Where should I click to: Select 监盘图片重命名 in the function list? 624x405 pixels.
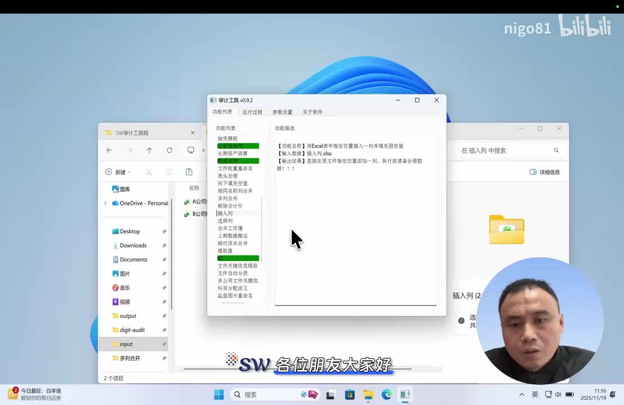click(235, 296)
